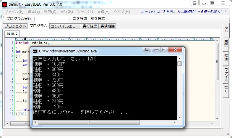
Task: Click the extra window button on EasyIDEC title bar
Action: click(x=194, y=3)
